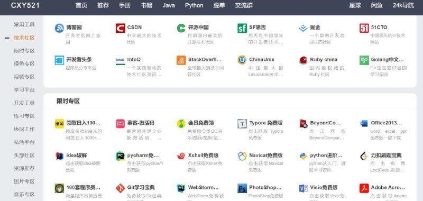Click the 力扣刷题宝典 LeetCode icon

[x=364, y=156]
